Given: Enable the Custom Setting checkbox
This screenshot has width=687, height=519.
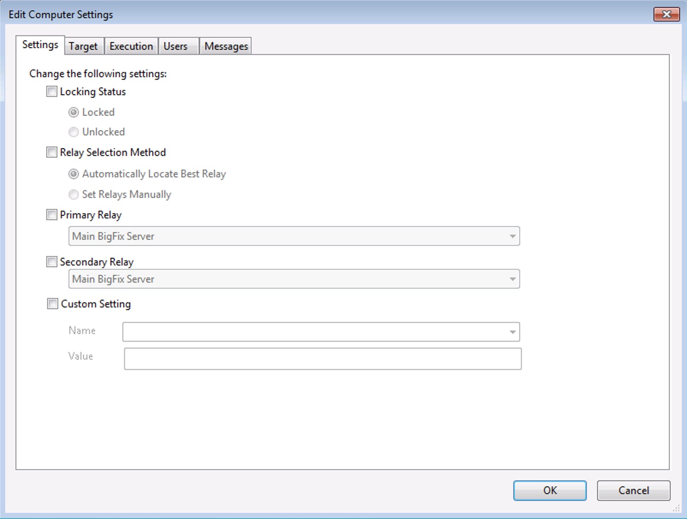Looking at the screenshot, I should [52, 304].
